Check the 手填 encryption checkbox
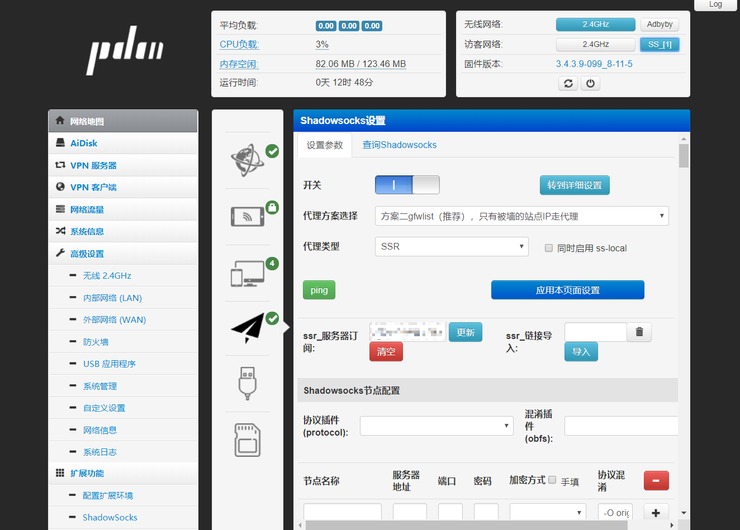Viewport: 740px width, 530px height. click(552, 480)
